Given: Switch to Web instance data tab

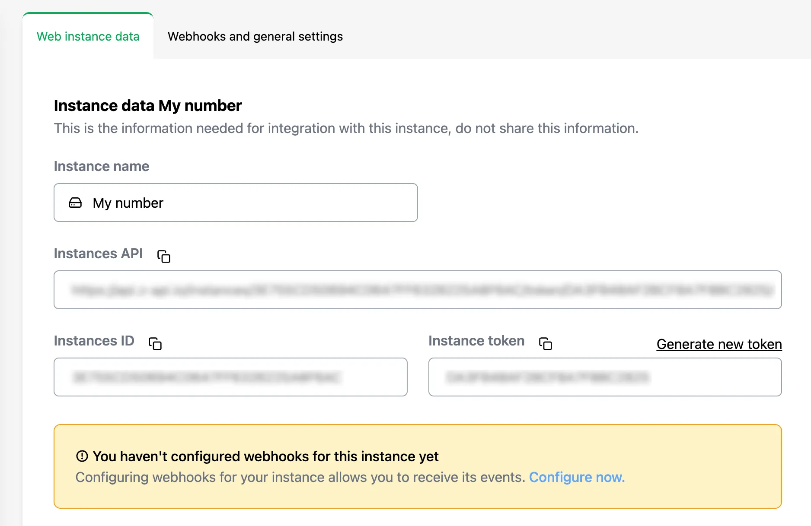Looking at the screenshot, I should [88, 36].
